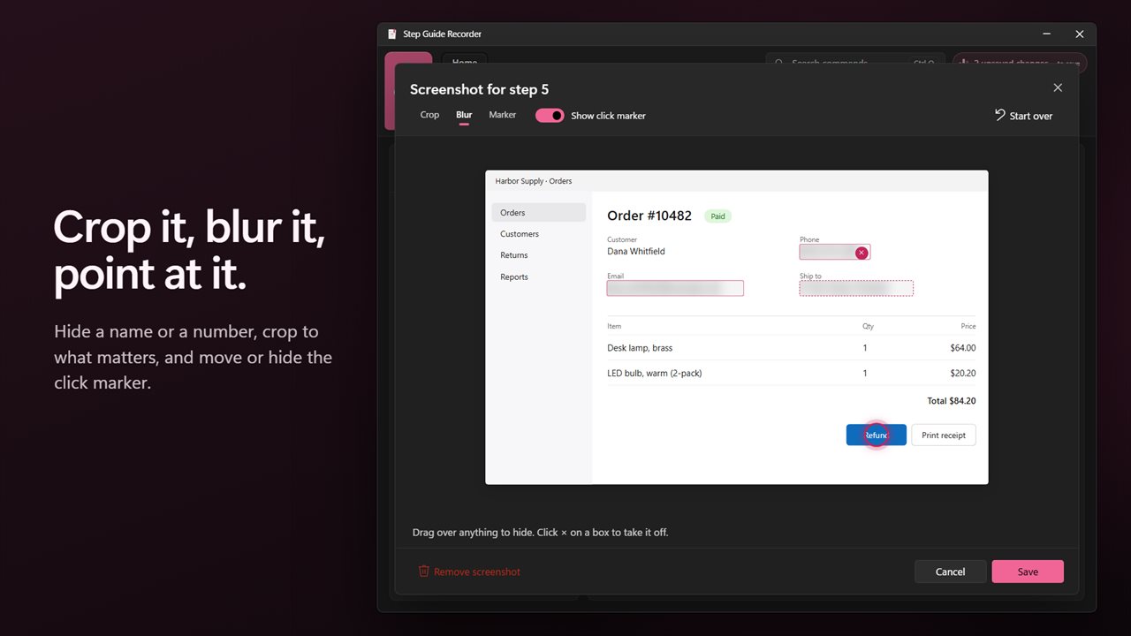Cancel the screenshot edits
The image size is (1131, 636).
[x=950, y=572]
